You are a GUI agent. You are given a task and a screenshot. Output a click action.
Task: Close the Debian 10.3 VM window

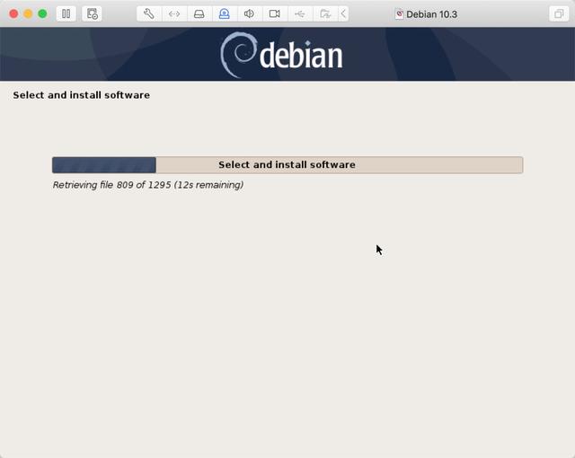pyautogui.click(x=13, y=14)
